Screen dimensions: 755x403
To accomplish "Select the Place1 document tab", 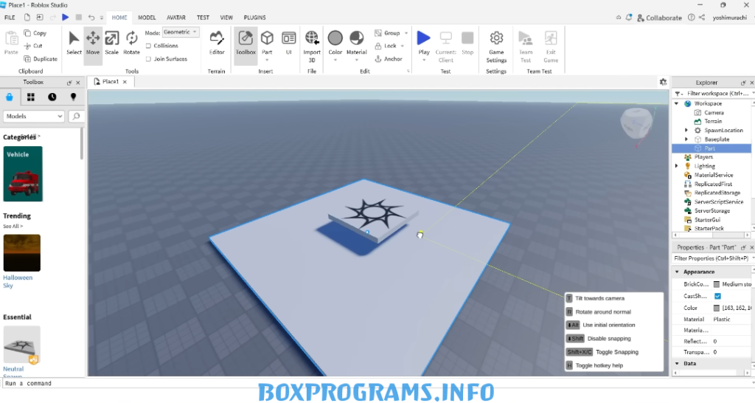I will [x=111, y=82].
